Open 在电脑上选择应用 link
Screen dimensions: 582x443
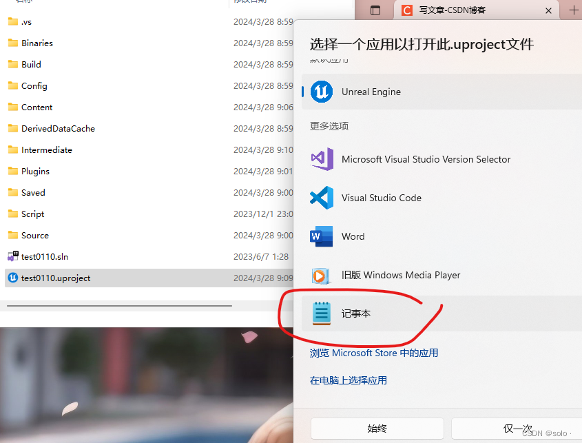coord(348,380)
